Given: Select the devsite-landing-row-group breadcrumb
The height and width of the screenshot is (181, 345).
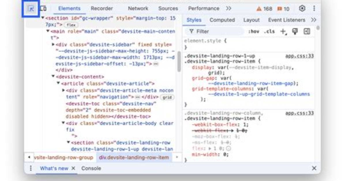Looking at the screenshot, I should tap(63, 157).
